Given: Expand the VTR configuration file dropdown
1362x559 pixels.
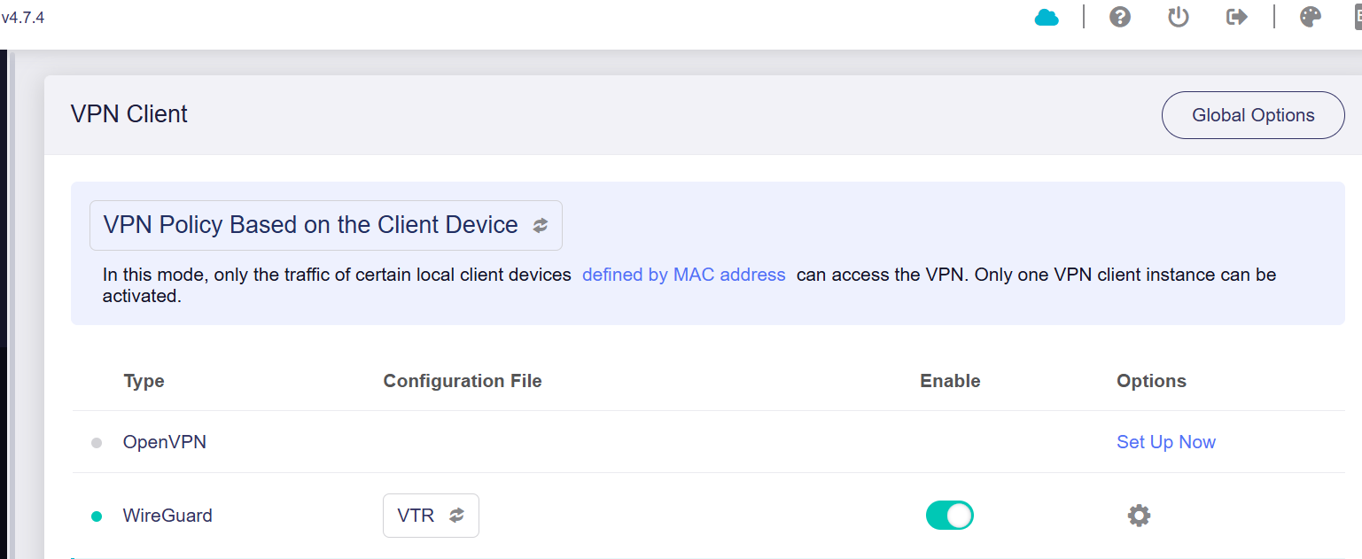Looking at the screenshot, I should click(431, 516).
